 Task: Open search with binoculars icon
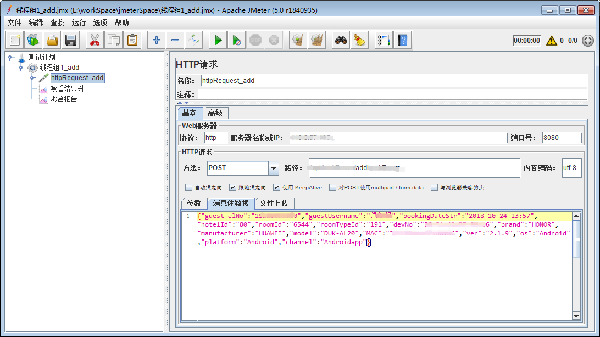click(341, 40)
